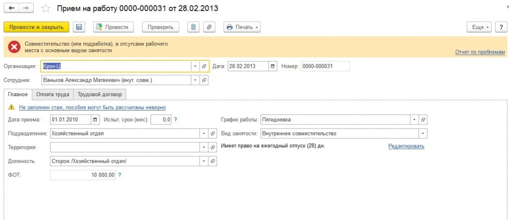The height and width of the screenshot is (220, 509).
Task: Open Организация record with the open icon
Action: 204,66
